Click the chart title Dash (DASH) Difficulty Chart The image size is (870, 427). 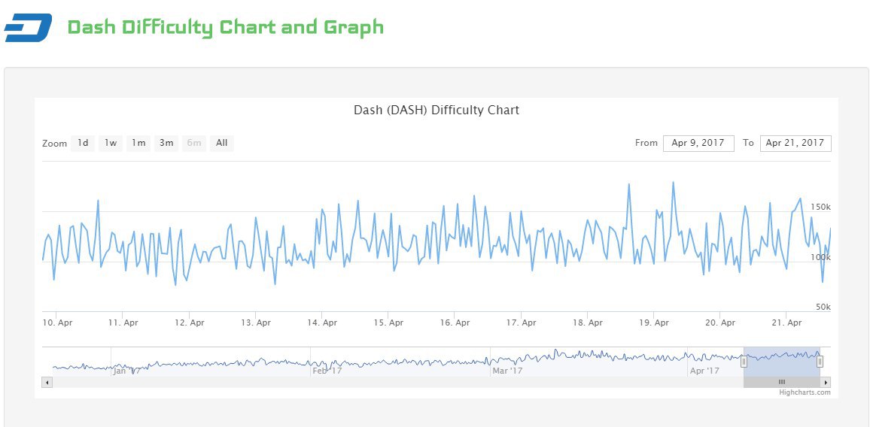[437, 110]
